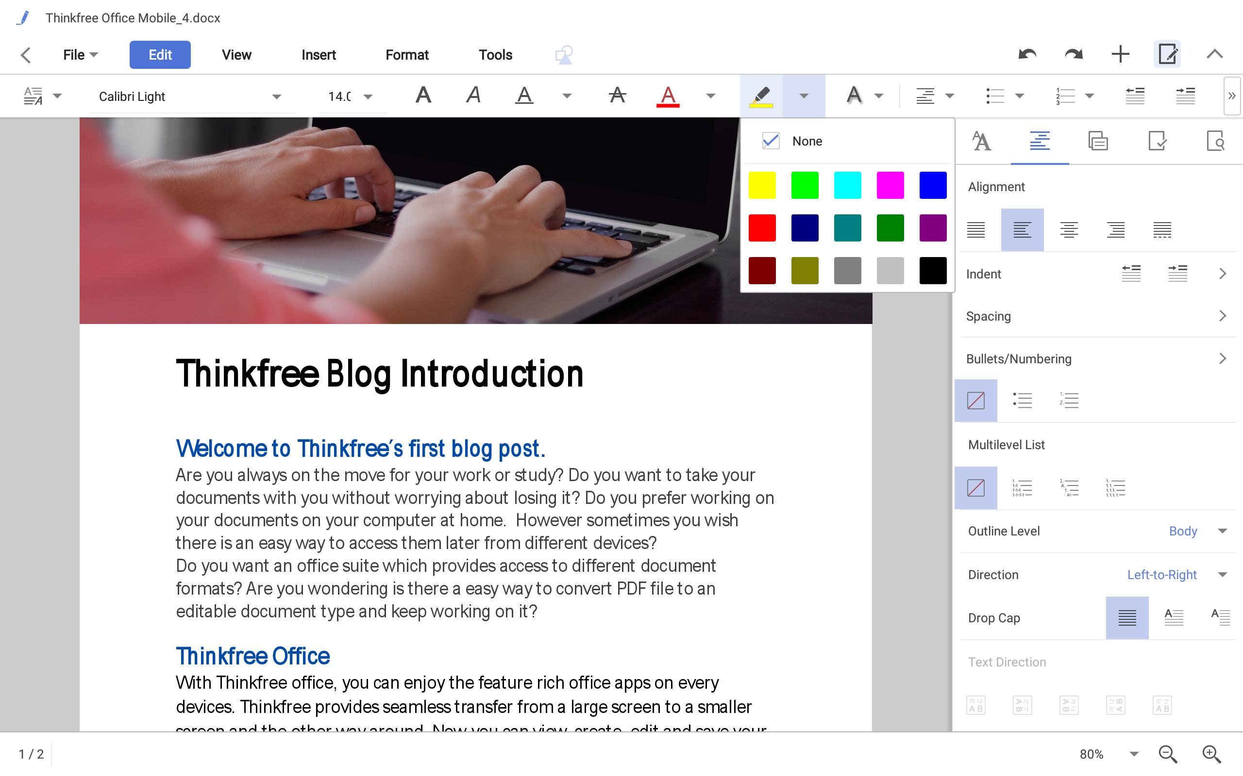
Task: Select distributed alignment in panel
Action: (1162, 229)
